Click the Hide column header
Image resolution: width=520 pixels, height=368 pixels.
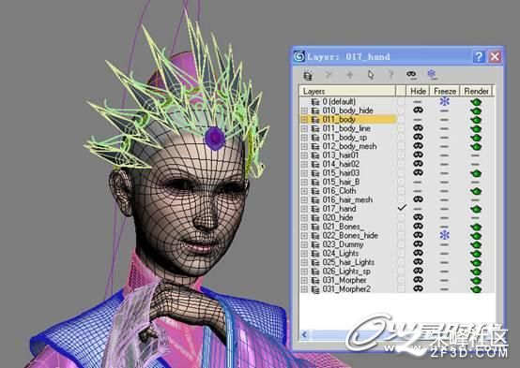[418, 91]
